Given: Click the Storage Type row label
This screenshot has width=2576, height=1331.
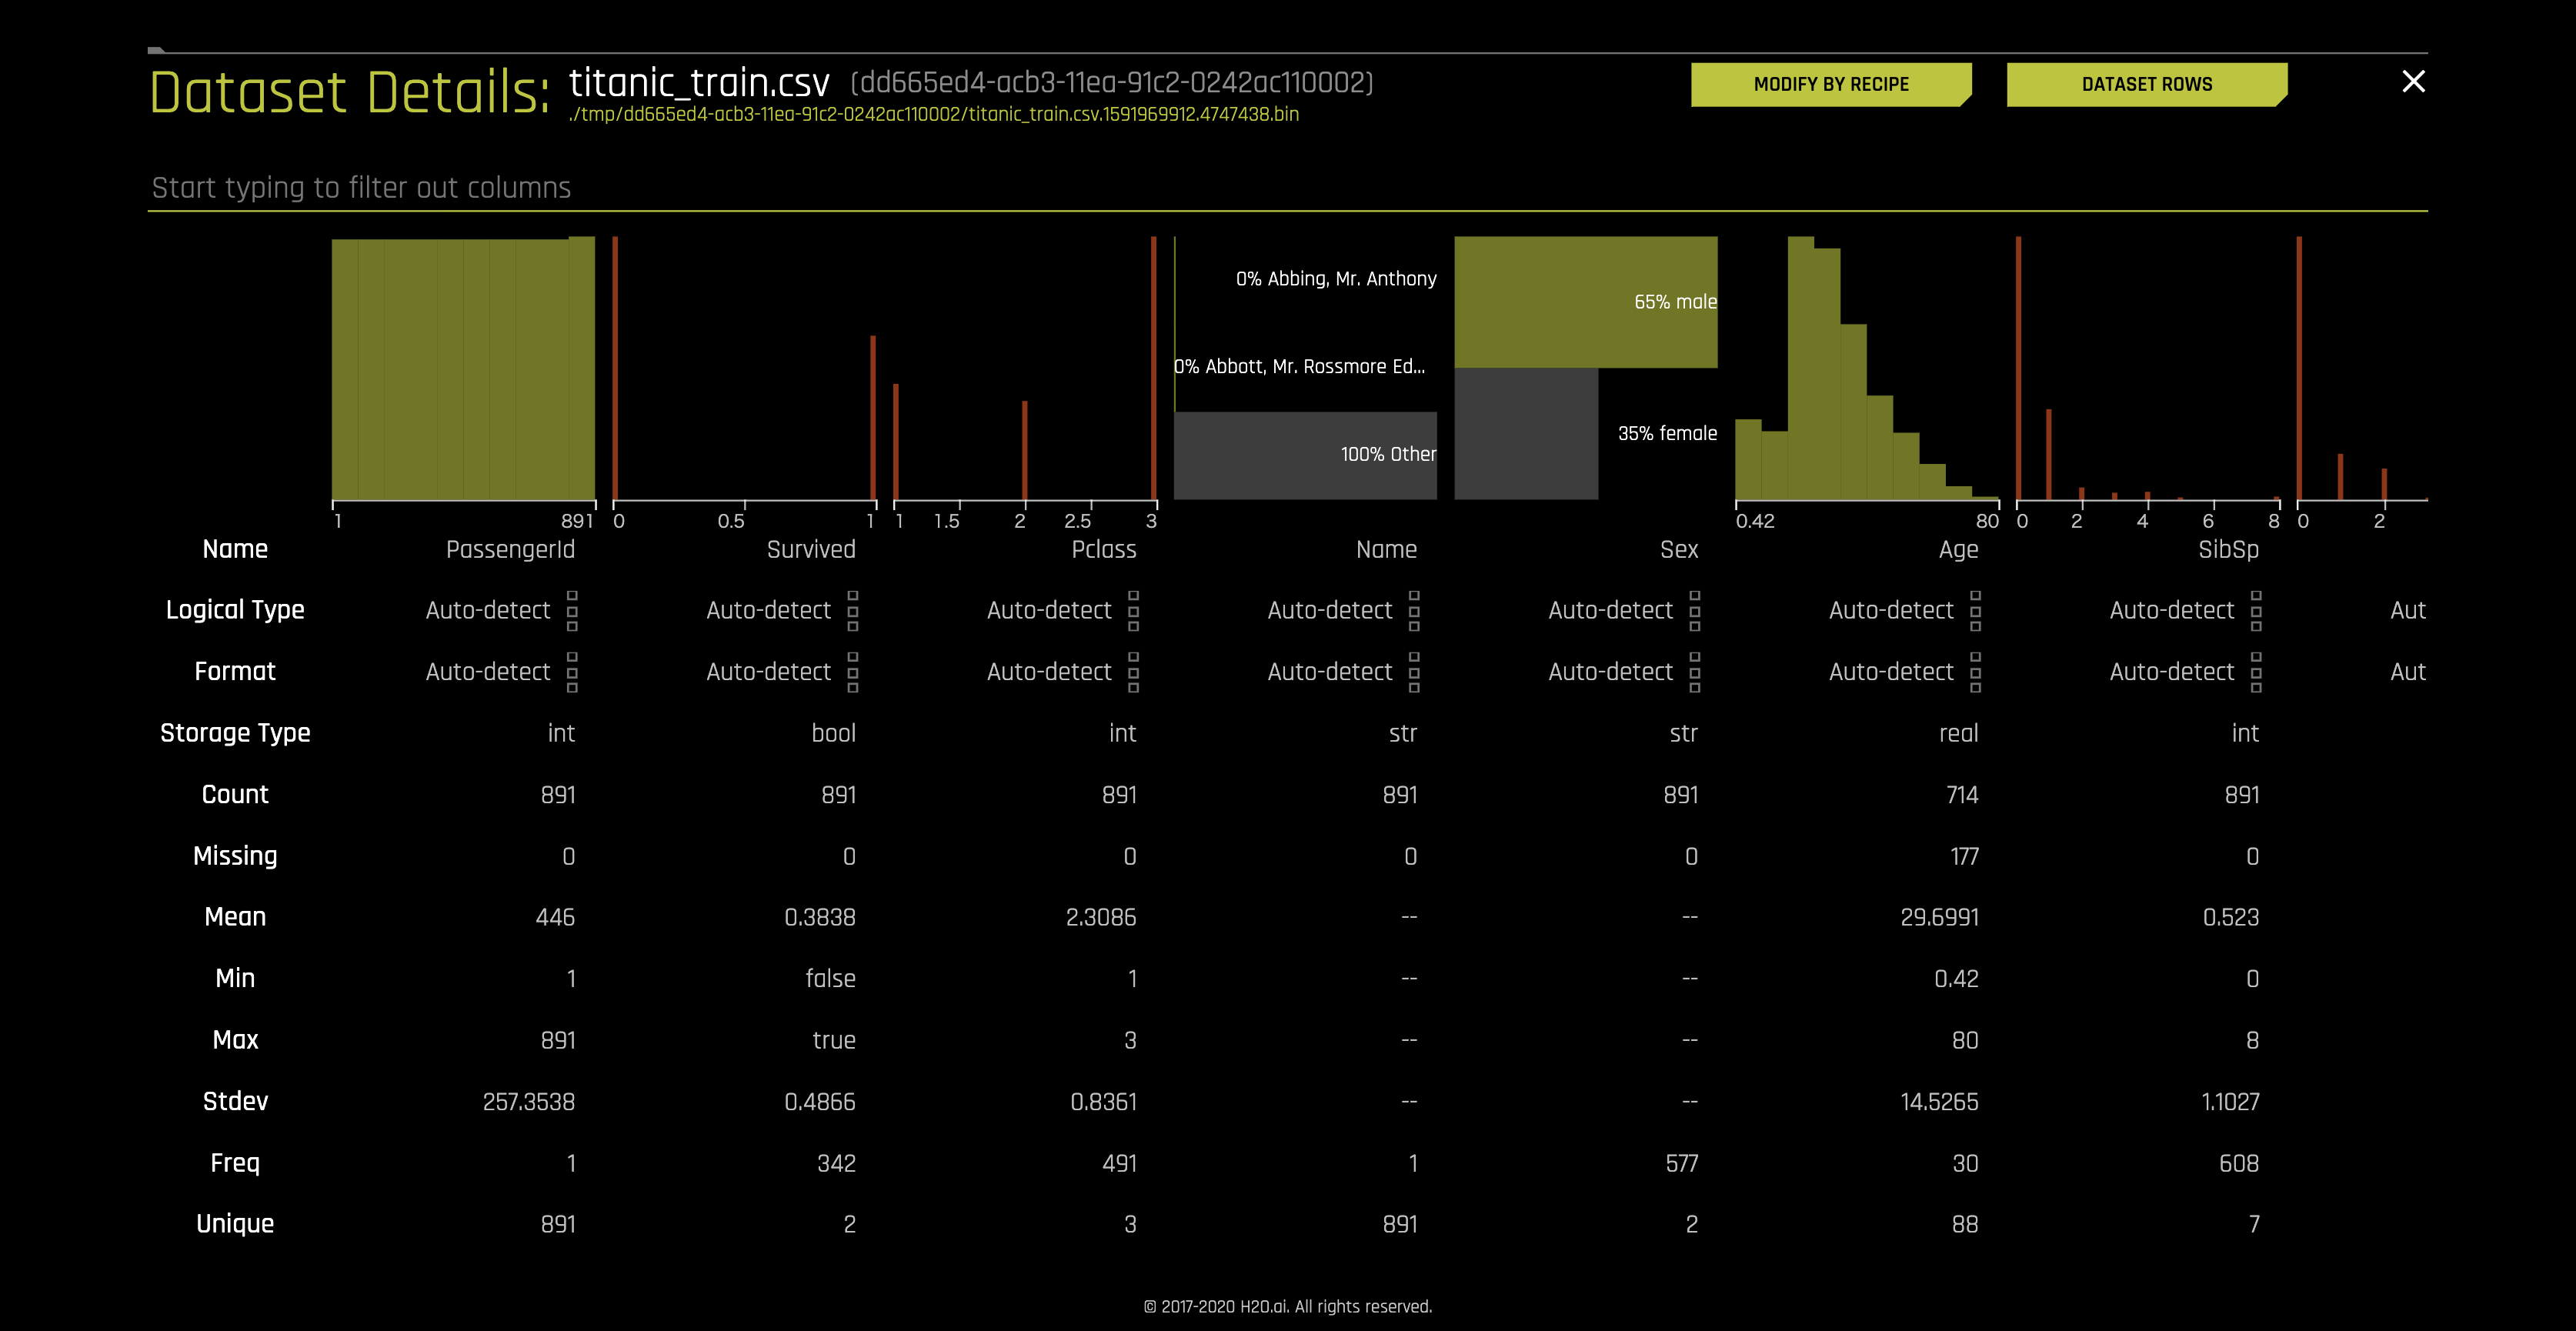Looking at the screenshot, I should (235, 734).
